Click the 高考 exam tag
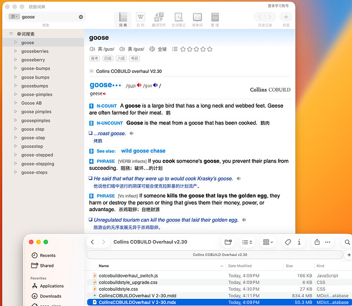Viewport: 352px width, 306px height. [94, 59]
